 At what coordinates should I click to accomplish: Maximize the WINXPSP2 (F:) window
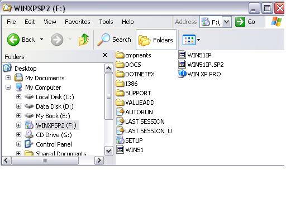[267, 8]
